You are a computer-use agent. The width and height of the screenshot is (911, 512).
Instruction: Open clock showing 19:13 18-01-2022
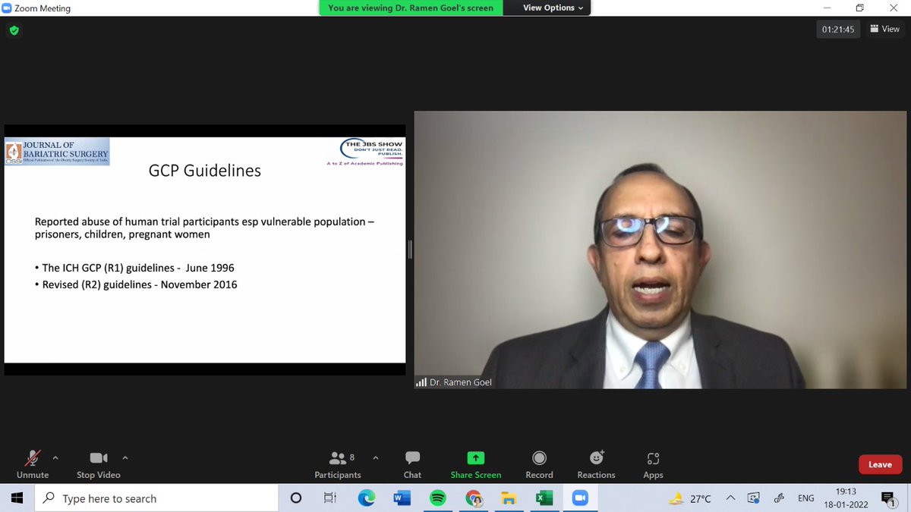point(846,498)
